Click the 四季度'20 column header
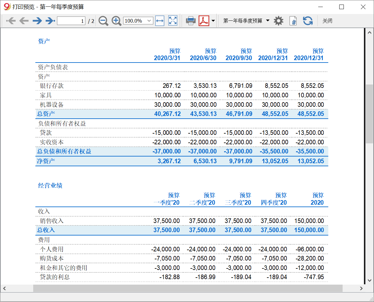 [274, 203]
